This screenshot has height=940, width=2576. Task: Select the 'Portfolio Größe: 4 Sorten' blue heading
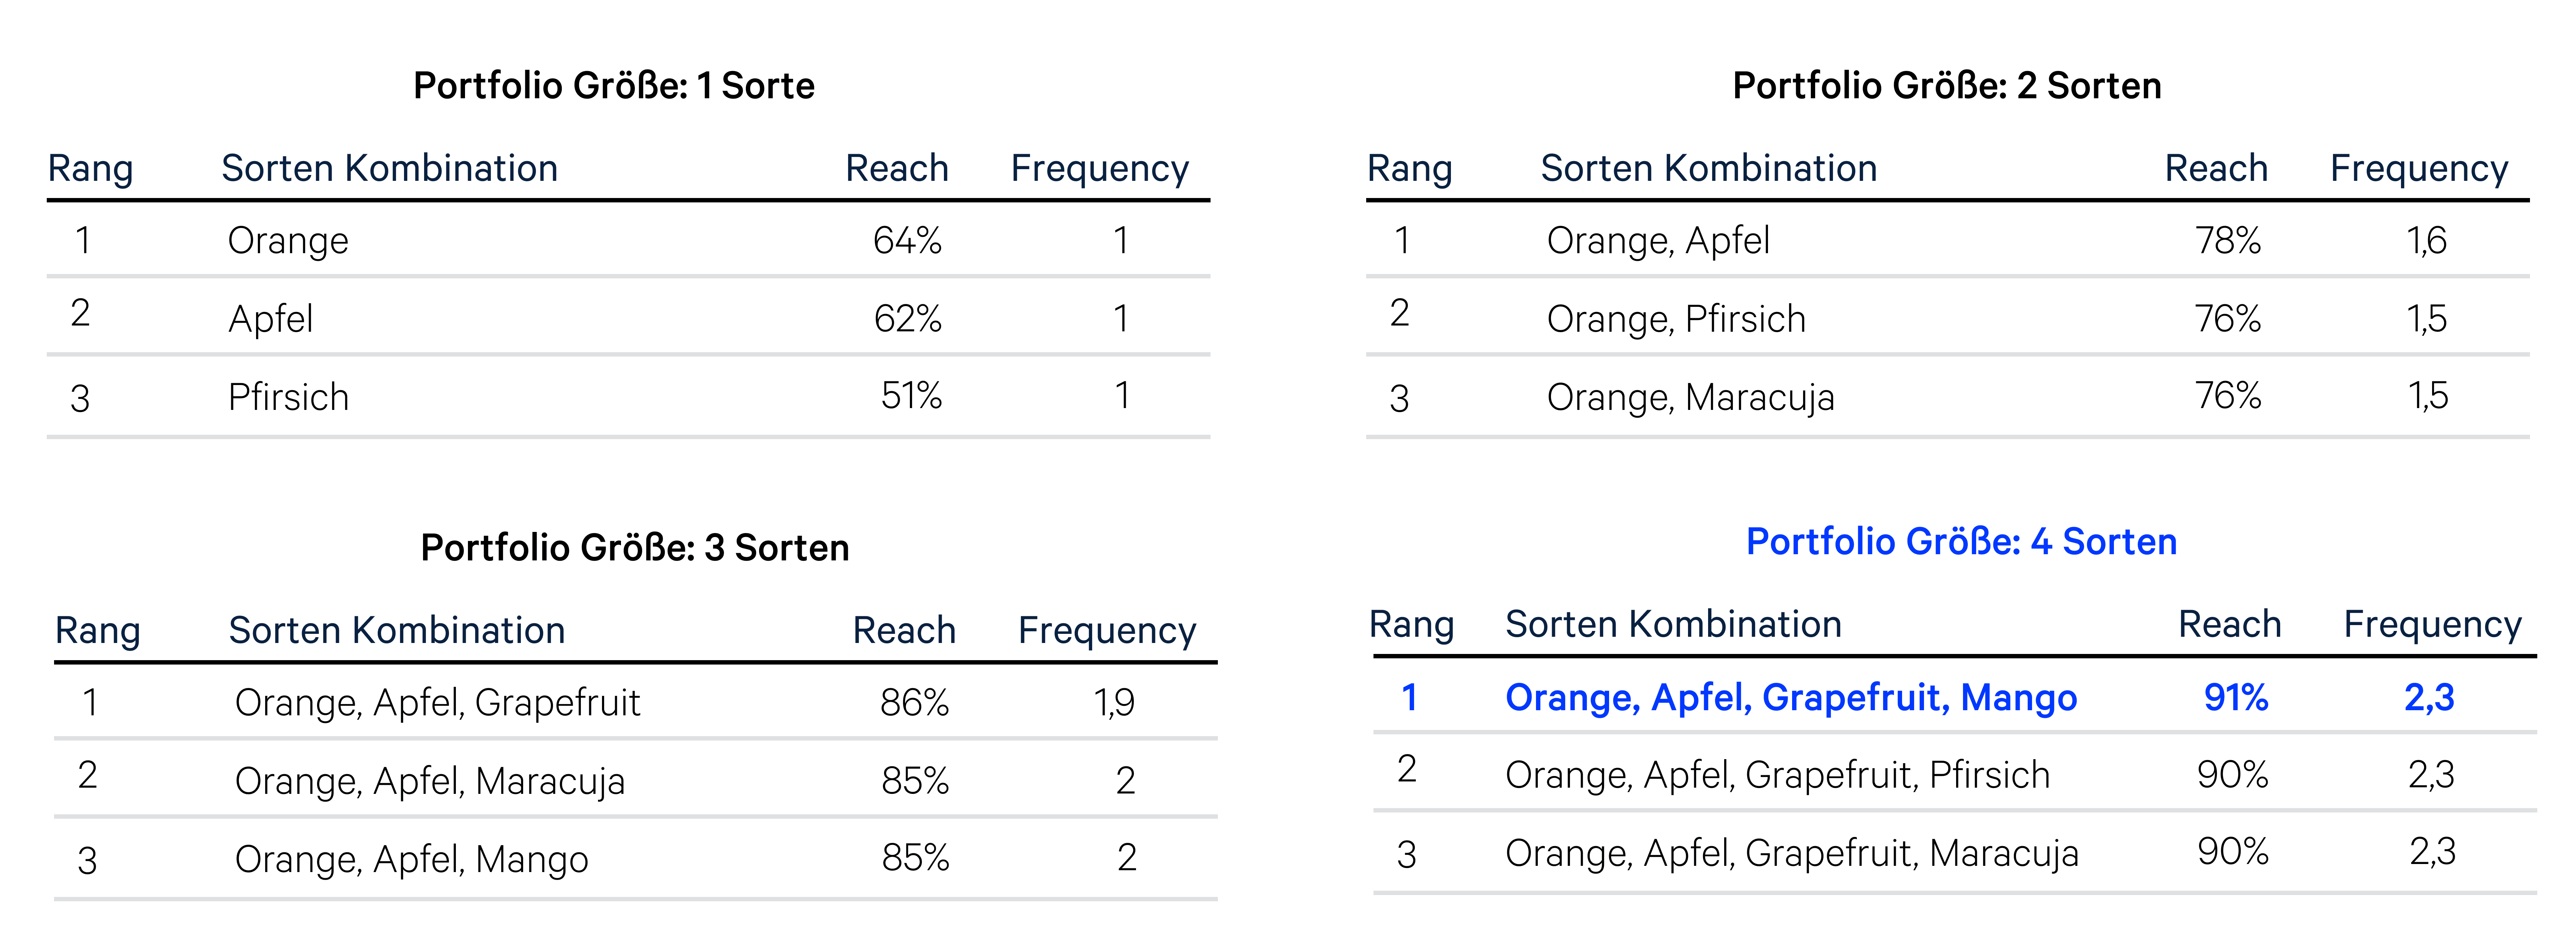tap(1961, 542)
